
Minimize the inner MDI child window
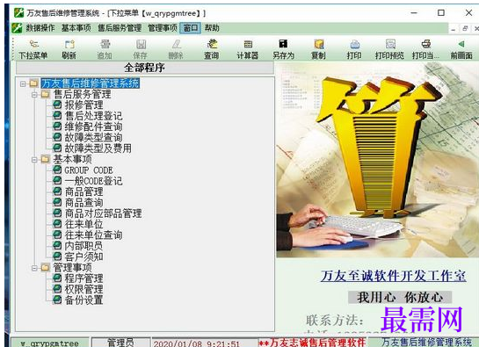[x=454, y=29]
